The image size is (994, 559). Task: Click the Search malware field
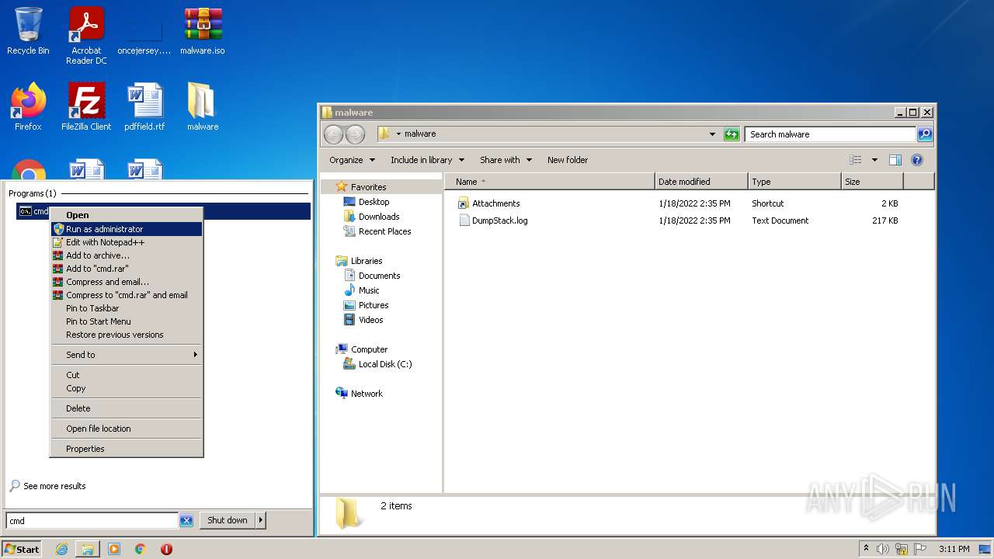(830, 134)
